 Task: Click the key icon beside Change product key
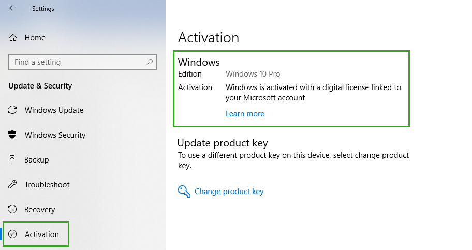(x=184, y=192)
